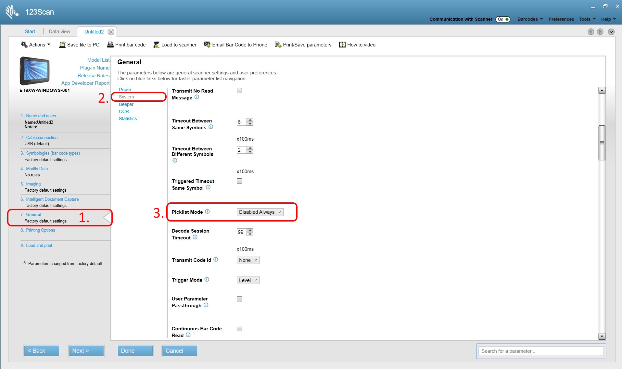Screen dimensions: 622x369
Task: Jump to the Power parameter section
Action: (125, 90)
